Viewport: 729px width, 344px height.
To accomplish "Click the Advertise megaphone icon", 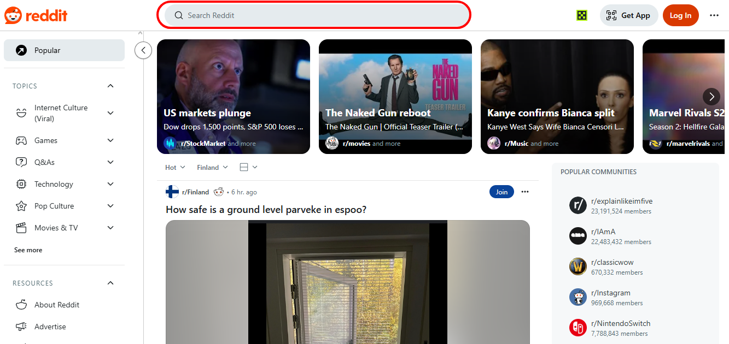I will pos(21,327).
